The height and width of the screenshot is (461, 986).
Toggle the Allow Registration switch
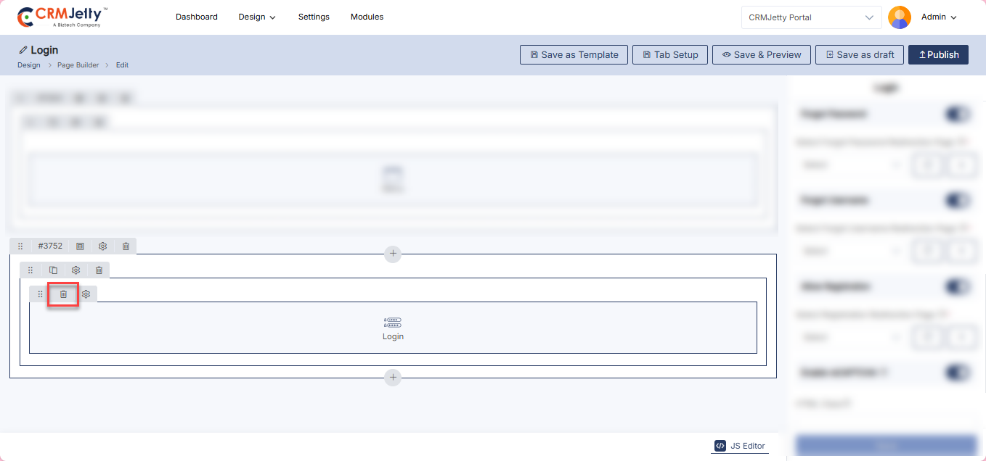coord(958,286)
